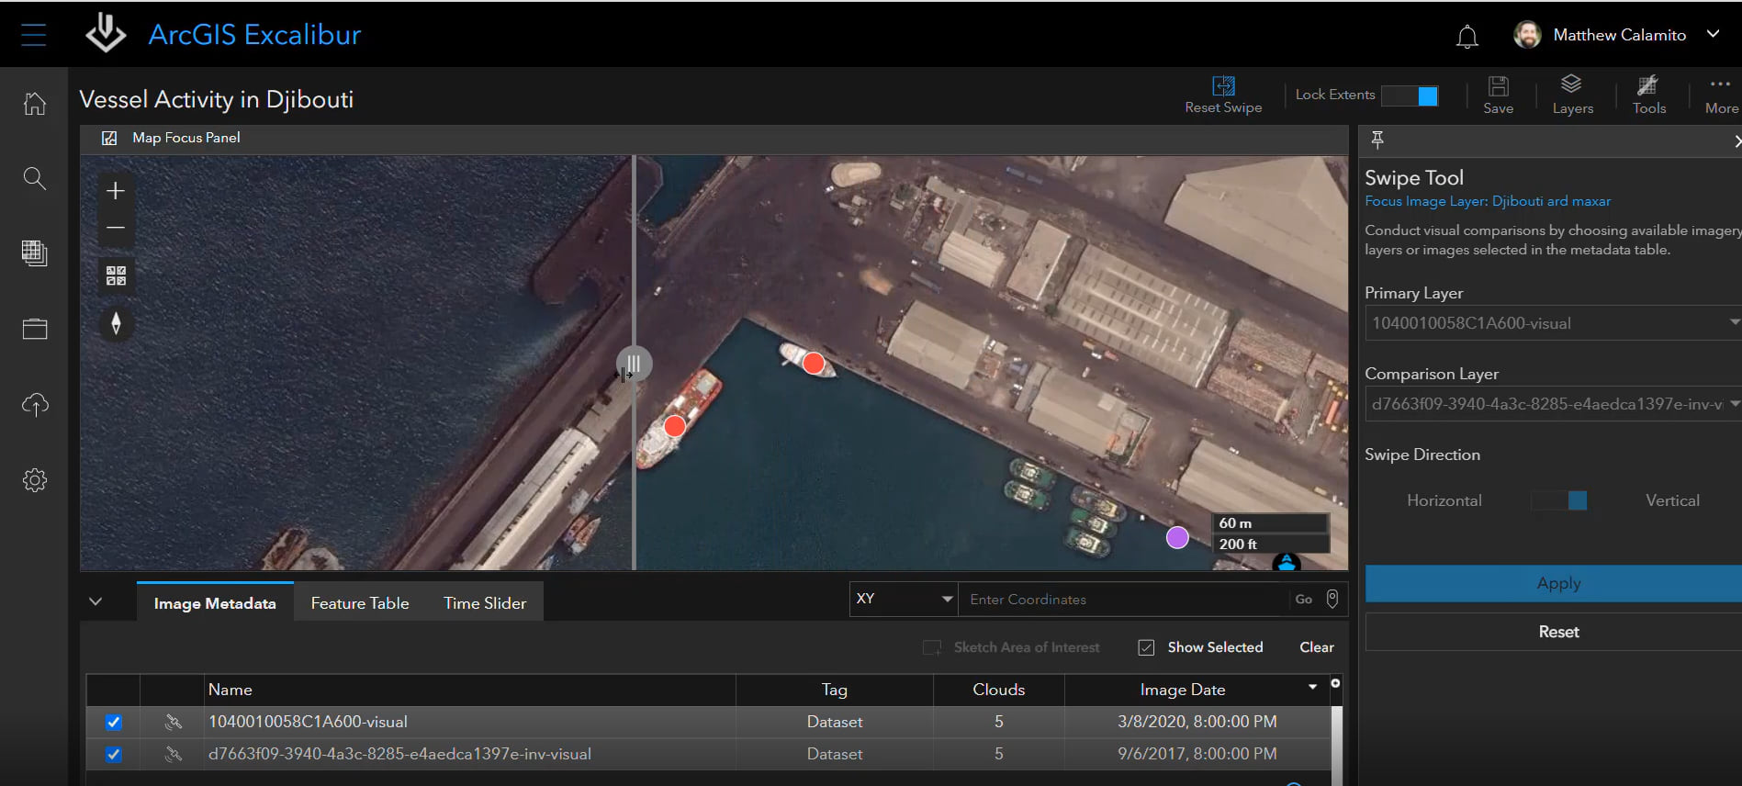
Task: Toggle the Lock Extents switch
Action: [x=1410, y=95]
